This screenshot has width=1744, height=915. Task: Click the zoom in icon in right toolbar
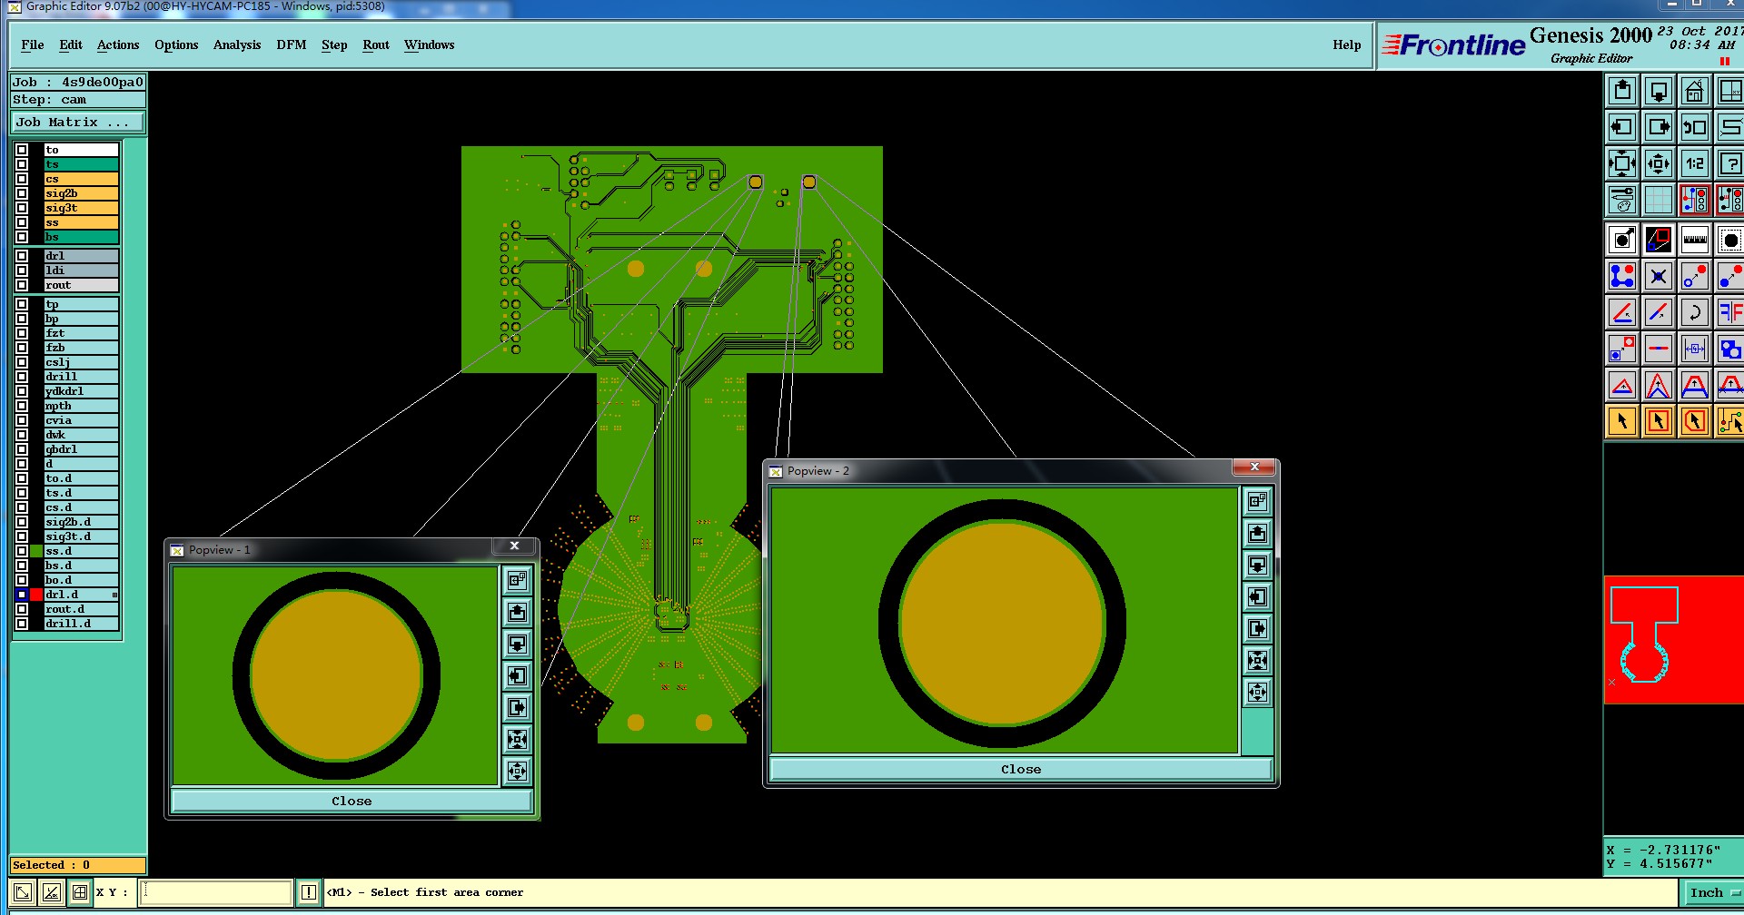point(1622,163)
